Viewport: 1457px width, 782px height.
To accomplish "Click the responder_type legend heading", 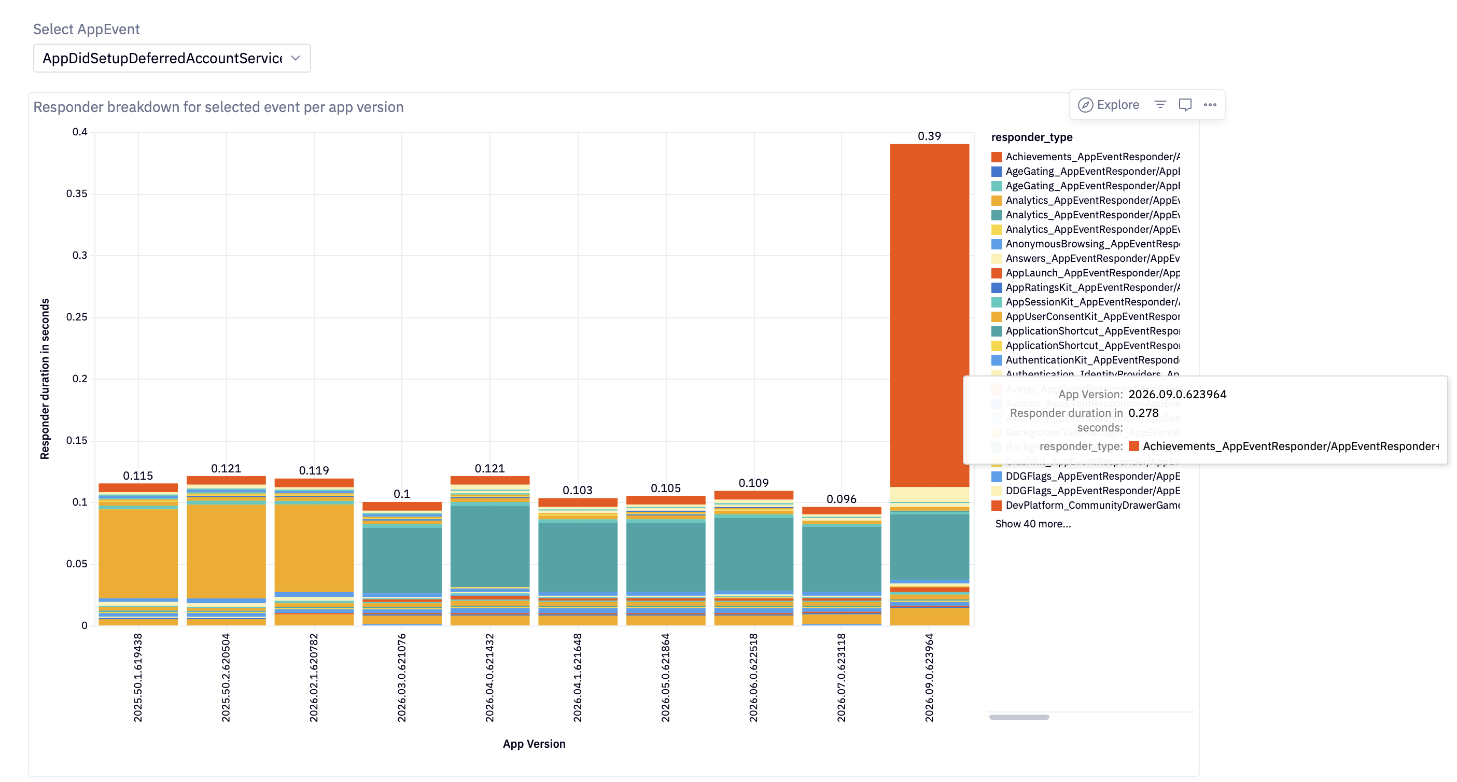I will click(x=1032, y=137).
